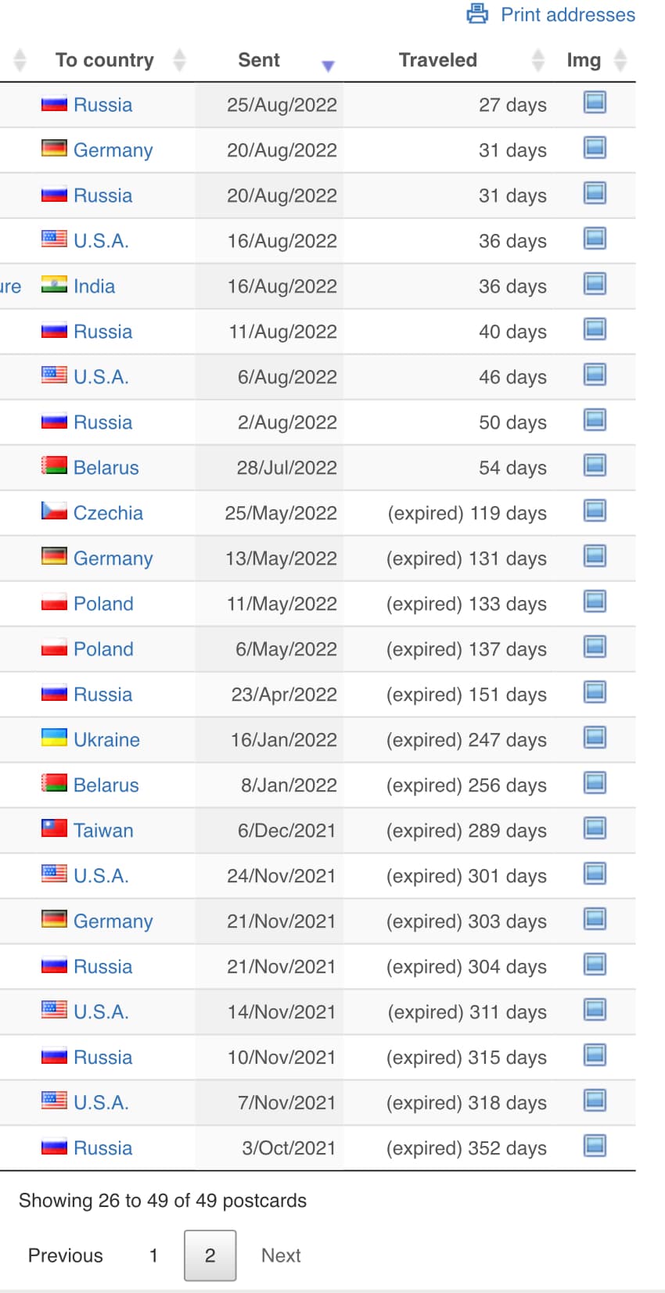The width and height of the screenshot is (665, 1293).
Task: Open image icon for Germany 20/Aug/2022 postcard
Action: [595, 148]
